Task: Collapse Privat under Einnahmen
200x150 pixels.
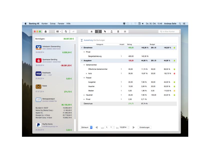Action: click(x=84, y=52)
